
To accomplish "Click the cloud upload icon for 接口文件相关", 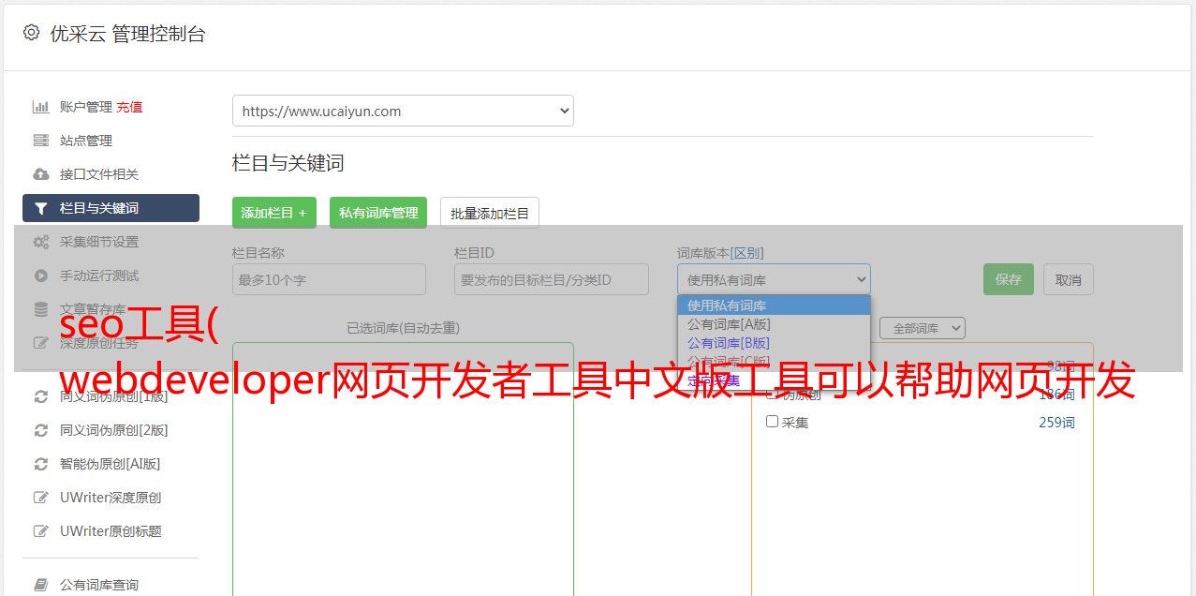I will (40, 174).
